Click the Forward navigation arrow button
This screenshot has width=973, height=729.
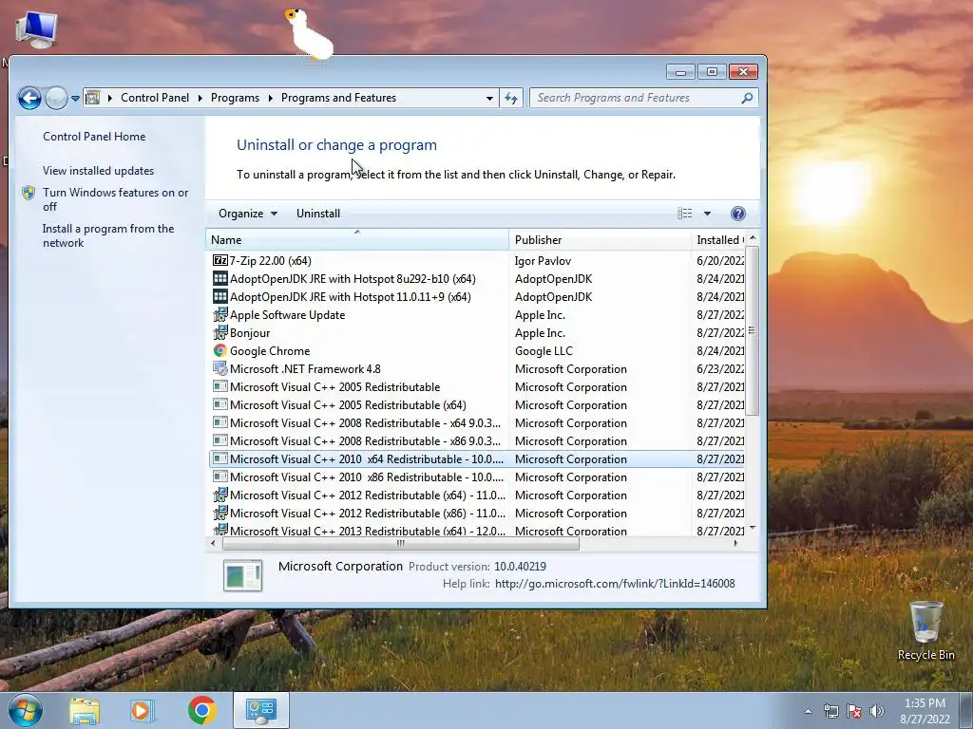point(56,98)
